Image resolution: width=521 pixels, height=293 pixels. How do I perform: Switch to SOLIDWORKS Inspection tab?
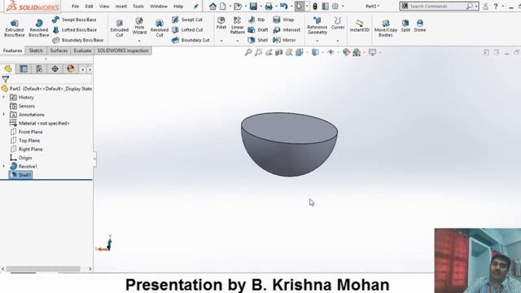[x=123, y=50]
